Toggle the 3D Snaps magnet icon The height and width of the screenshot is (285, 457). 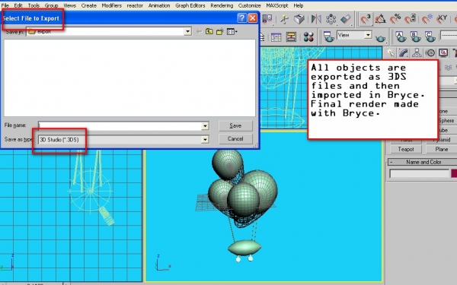[365, 20]
